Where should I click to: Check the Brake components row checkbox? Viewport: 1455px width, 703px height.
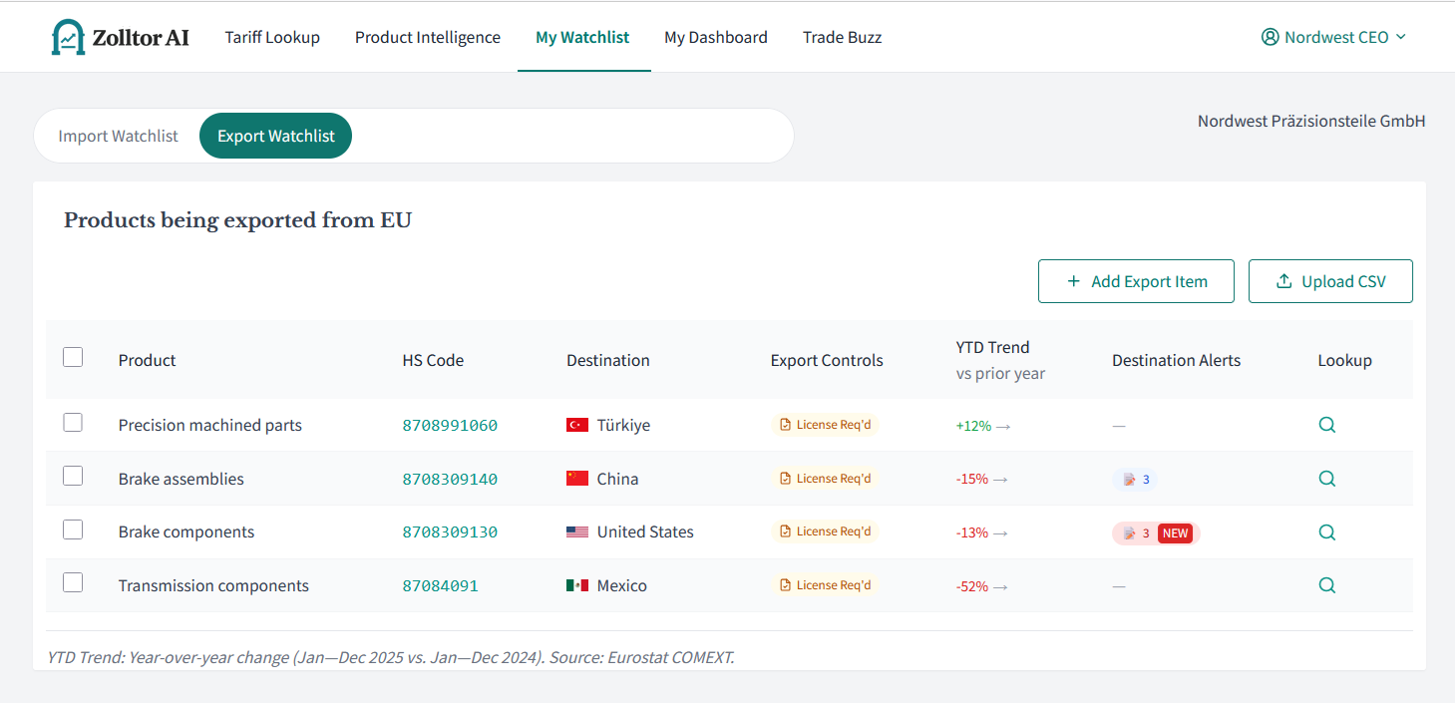(73, 529)
